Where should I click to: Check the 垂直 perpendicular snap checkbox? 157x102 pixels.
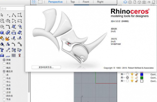pos(4,89)
